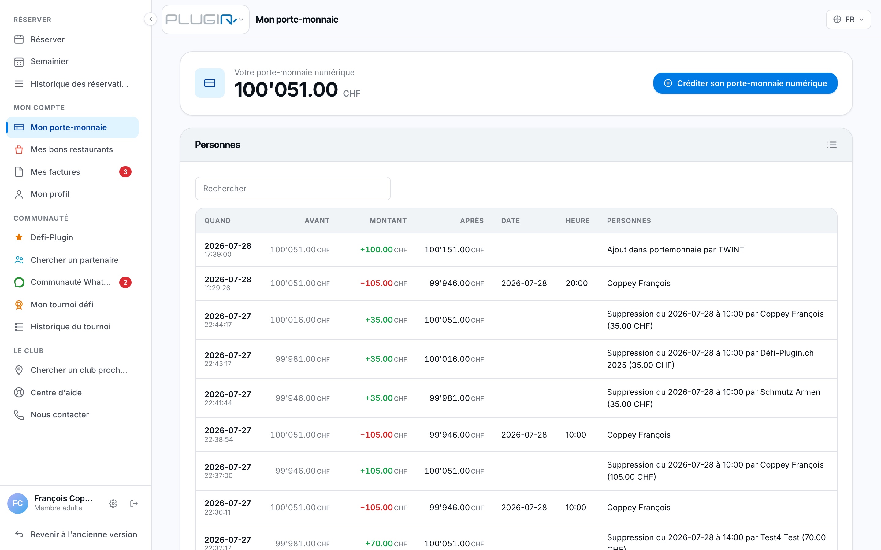The width and height of the screenshot is (881, 550).
Task: Click the PERSONNES column header
Action: pos(629,221)
